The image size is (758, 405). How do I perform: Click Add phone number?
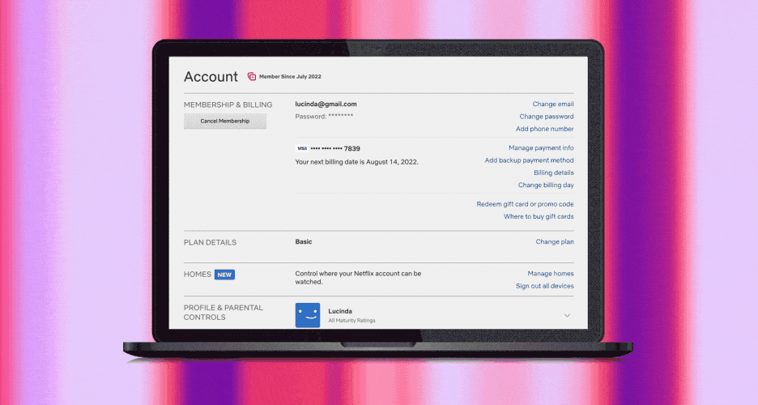point(544,129)
